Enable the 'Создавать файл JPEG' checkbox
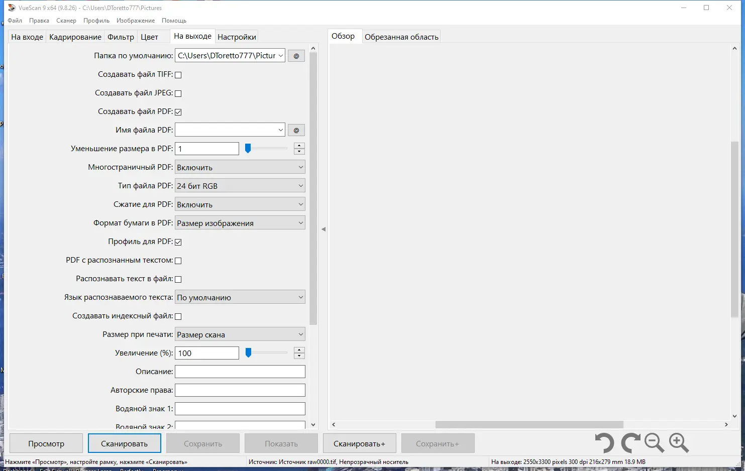The height and width of the screenshot is (471, 745). (x=178, y=93)
